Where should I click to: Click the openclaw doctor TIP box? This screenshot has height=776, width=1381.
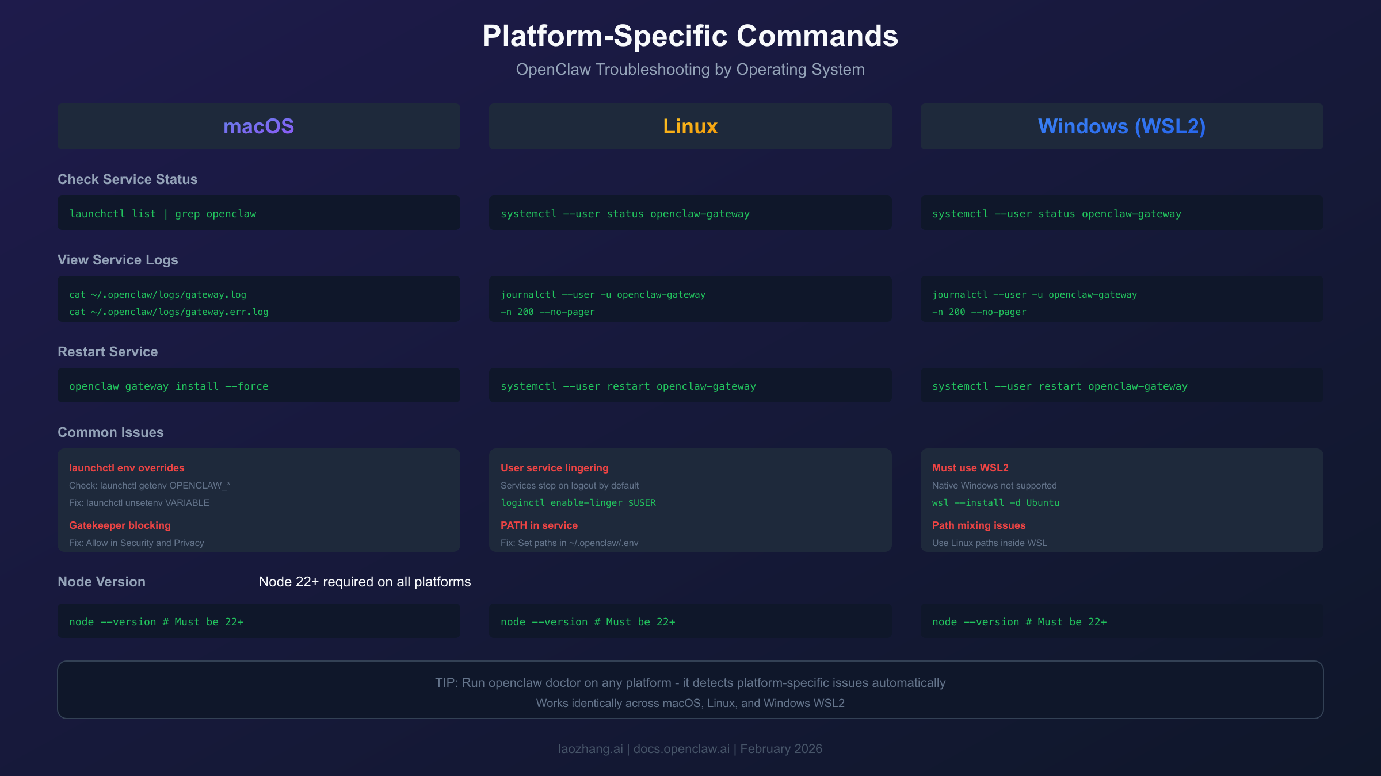pyautogui.click(x=690, y=689)
